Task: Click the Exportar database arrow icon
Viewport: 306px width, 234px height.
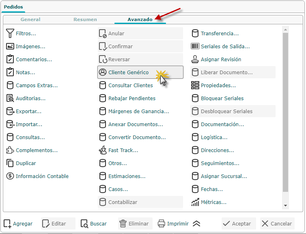Action: [x=10, y=112]
